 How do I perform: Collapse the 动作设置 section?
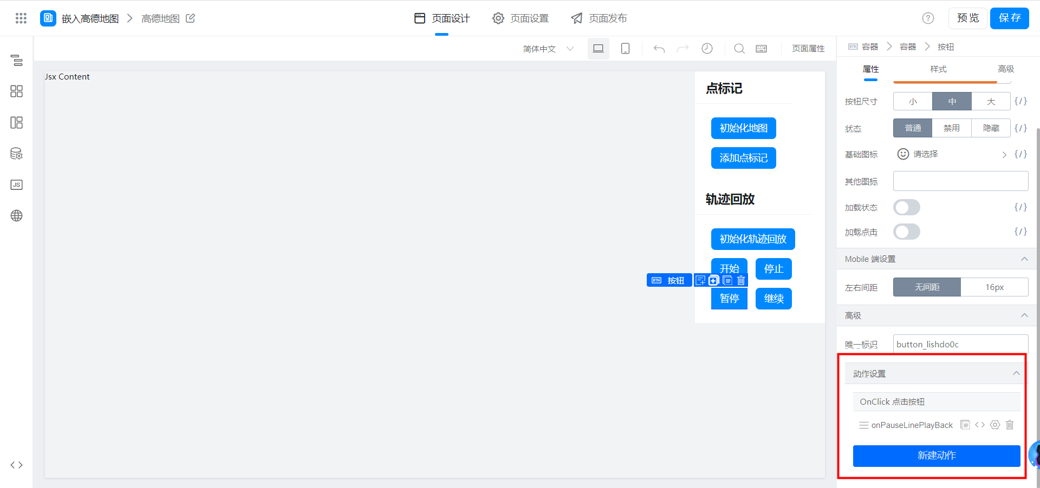(1016, 373)
